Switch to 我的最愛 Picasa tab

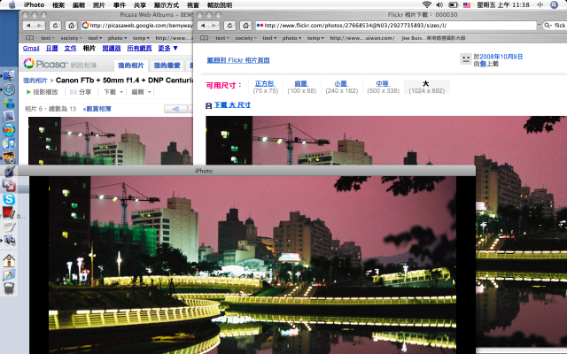tap(167, 65)
